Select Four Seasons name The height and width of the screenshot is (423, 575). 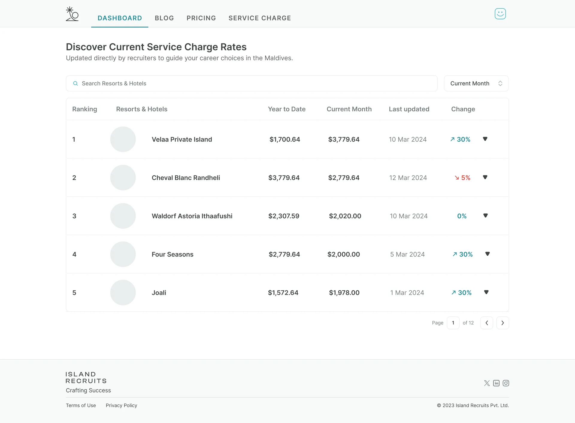point(172,254)
